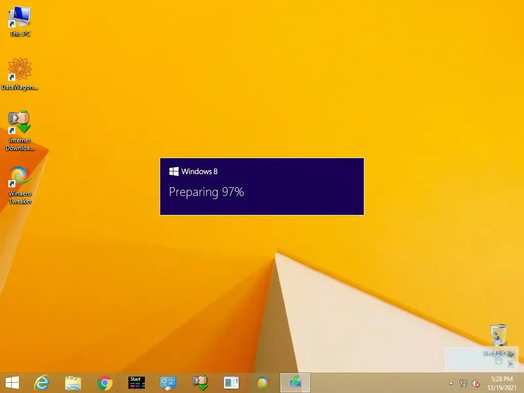
Task: Open the DataWagon desktop shortcut
Action: [20, 74]
